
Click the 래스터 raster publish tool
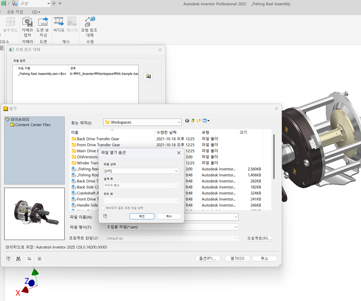pyautogui.click(x=72, y=25)
